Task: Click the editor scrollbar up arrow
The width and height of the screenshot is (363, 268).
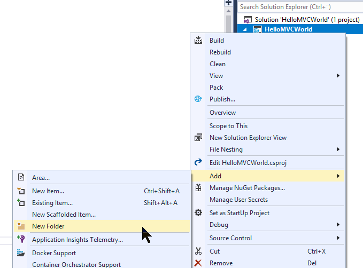Action: tap(228, 11)
